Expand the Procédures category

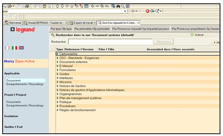click(57, 106)
